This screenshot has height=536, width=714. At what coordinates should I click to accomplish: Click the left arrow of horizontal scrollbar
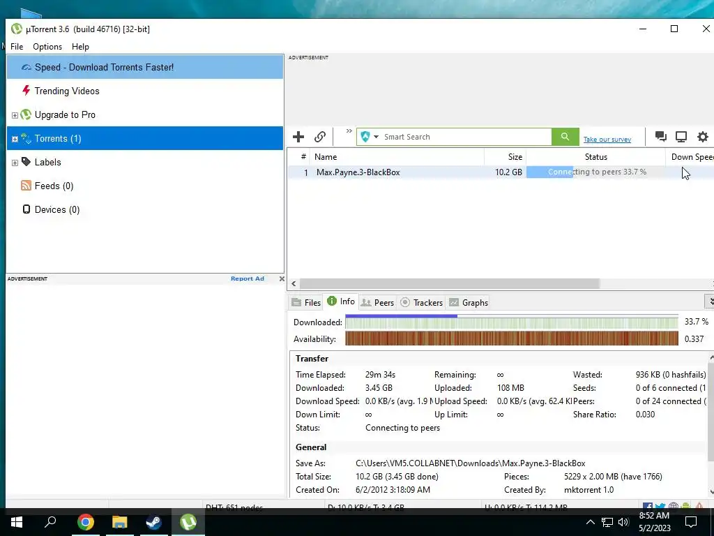tap(294, 283)
